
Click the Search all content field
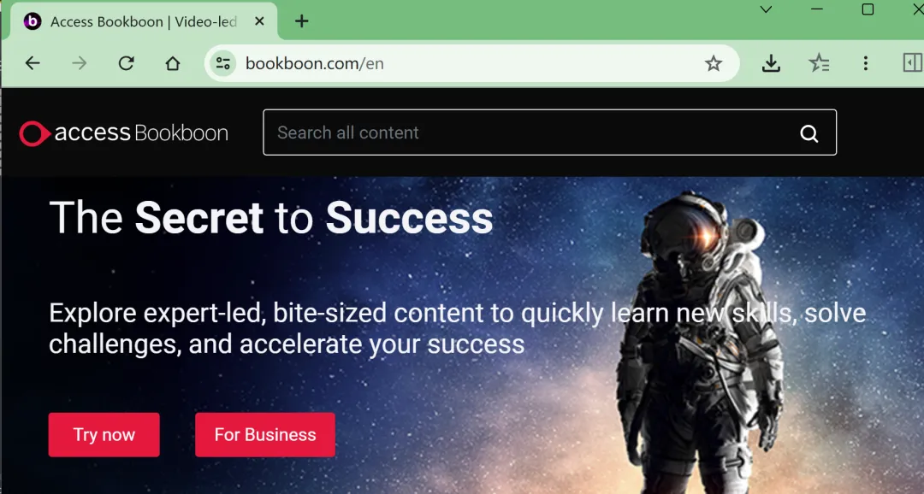click(549, 132)
